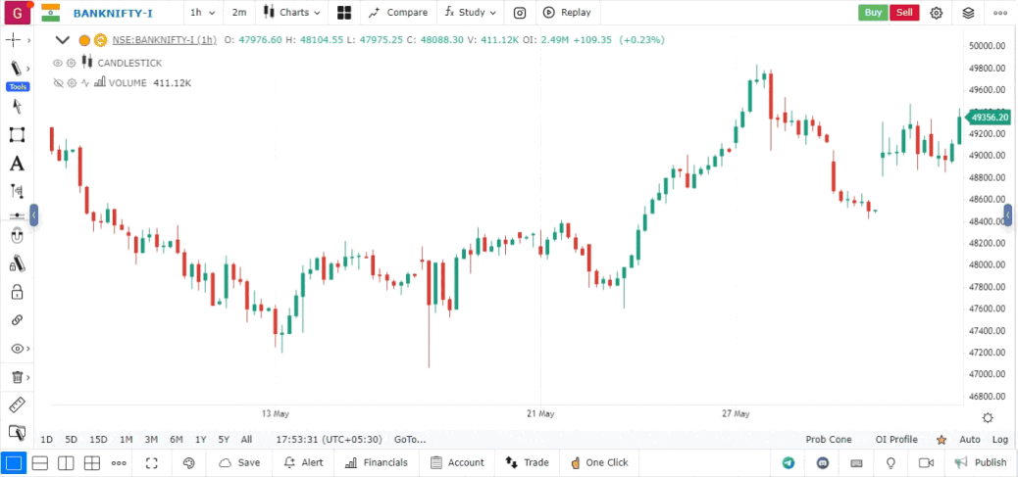This screenshot has width=1018, height=477.
Task: Click the four-square multi-chart layout icon
Action: click(344, 13)
